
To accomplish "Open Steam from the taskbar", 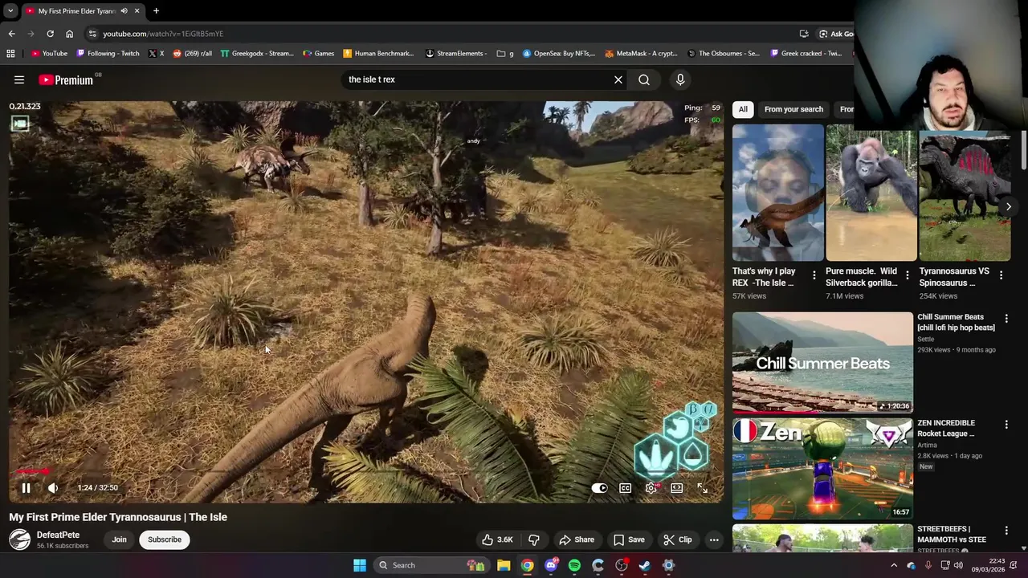I will point(645,565).
